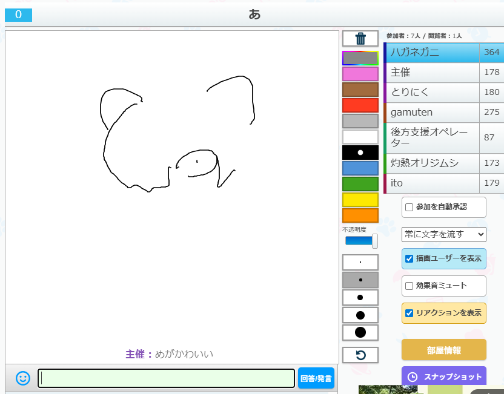The height and width of the screenshot is (394, 504).
Task: Click the 不透明度 opacity slider
Action: tap(360, 241)
